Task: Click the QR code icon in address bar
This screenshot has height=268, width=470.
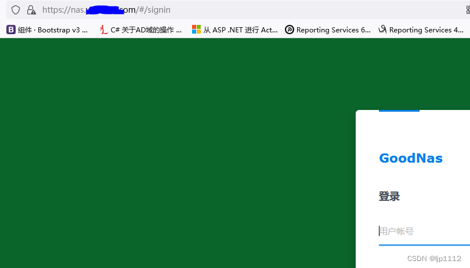Action: click(468, 10)
